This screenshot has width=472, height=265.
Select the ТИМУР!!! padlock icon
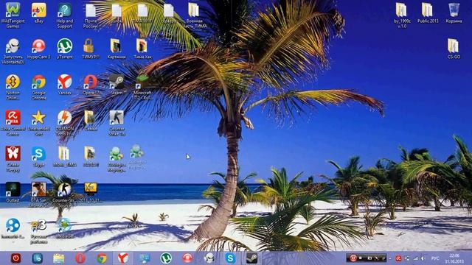pyautogui.click(x=90, y=49)
